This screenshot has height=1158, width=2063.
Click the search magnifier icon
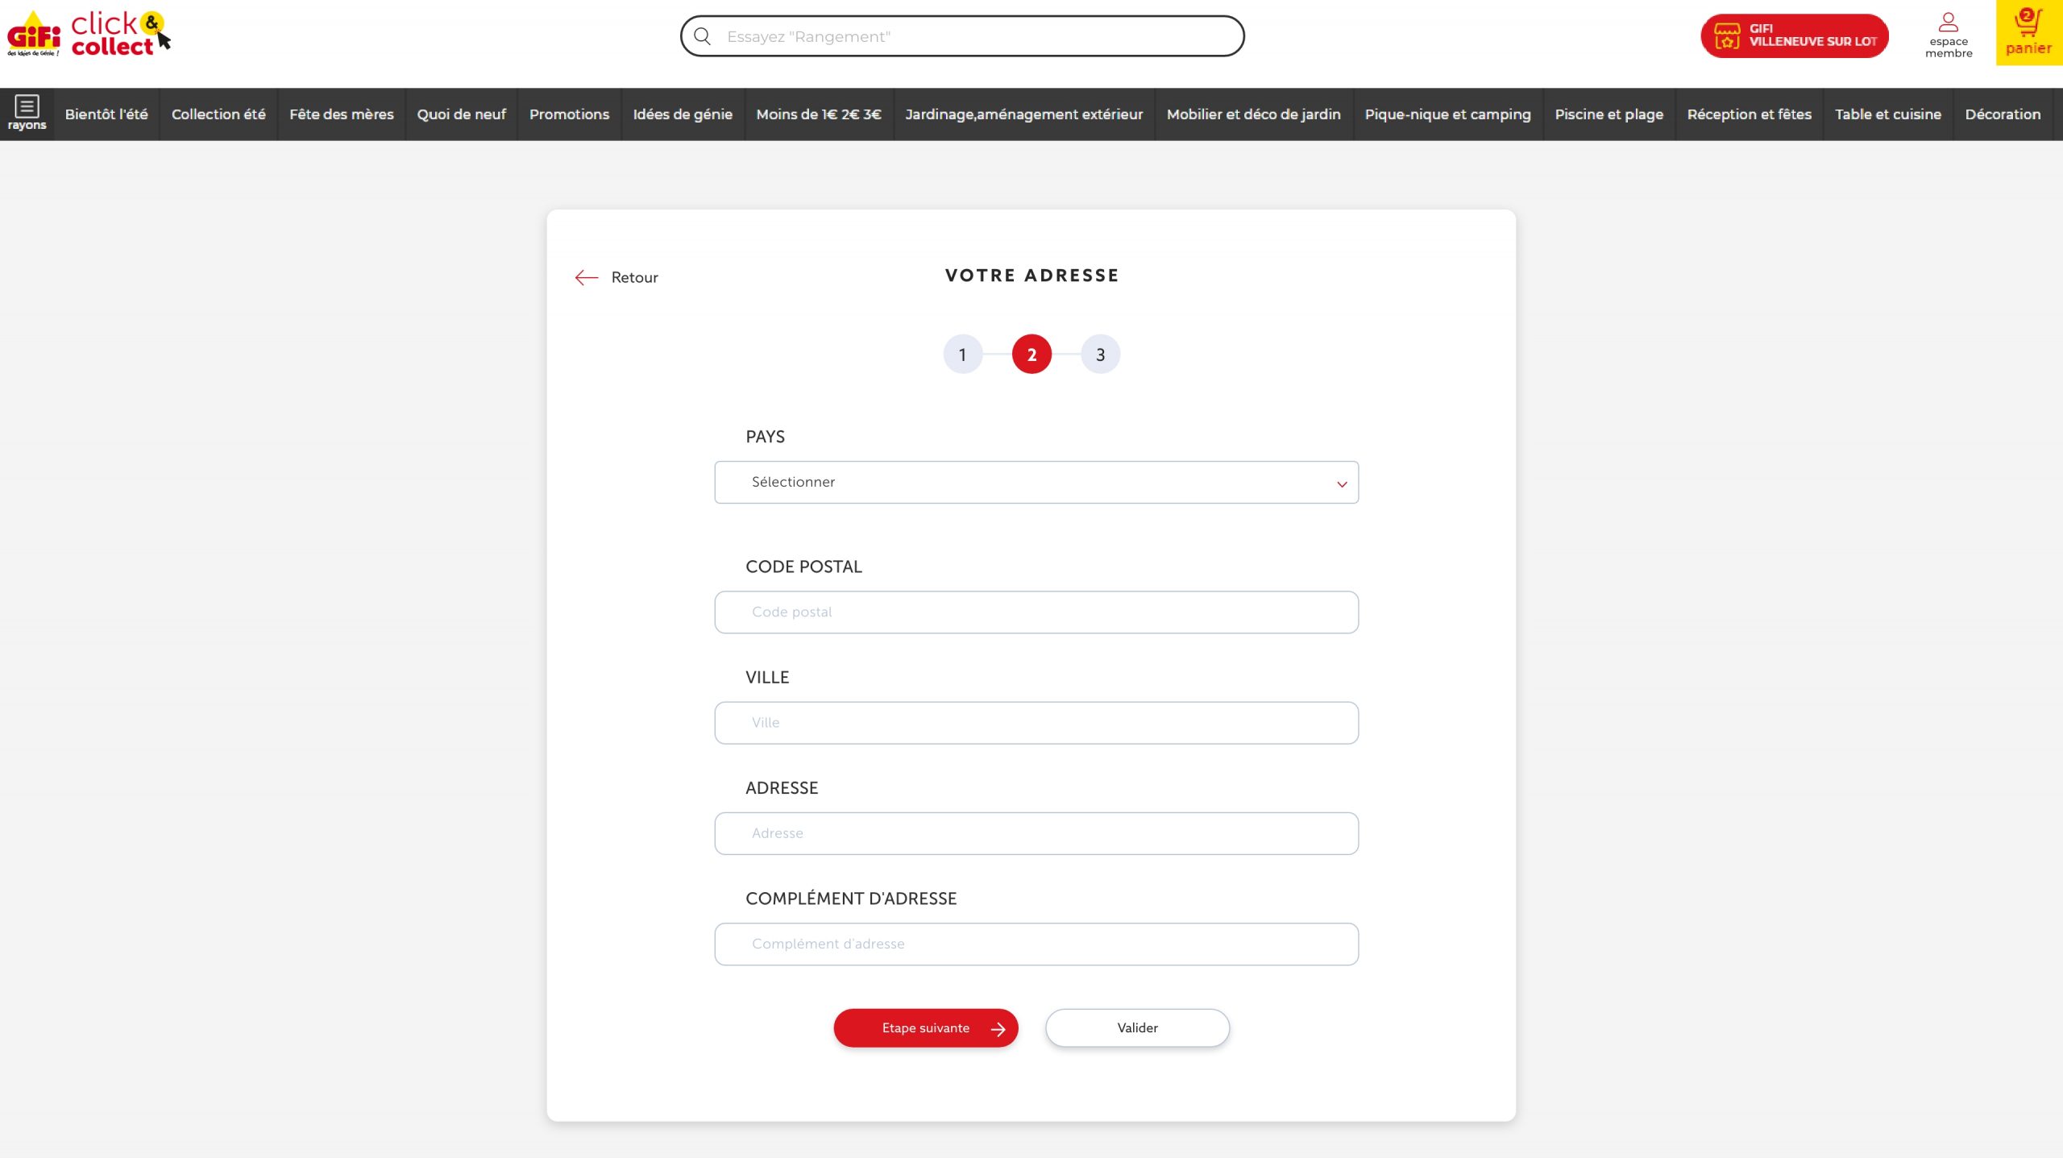tap(702, 36)
